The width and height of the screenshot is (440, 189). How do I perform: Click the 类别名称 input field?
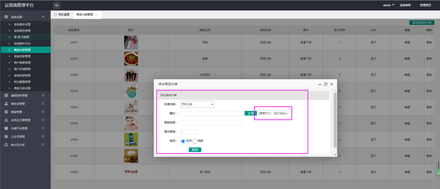[x=212, y=123]
